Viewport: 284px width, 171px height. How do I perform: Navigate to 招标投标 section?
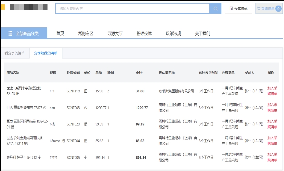[x=144, y=33]
